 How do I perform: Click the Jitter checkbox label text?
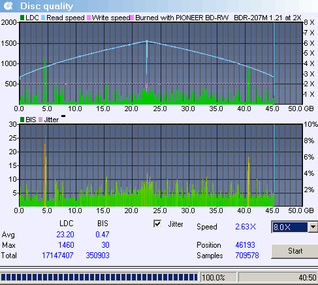pos(176,224)
